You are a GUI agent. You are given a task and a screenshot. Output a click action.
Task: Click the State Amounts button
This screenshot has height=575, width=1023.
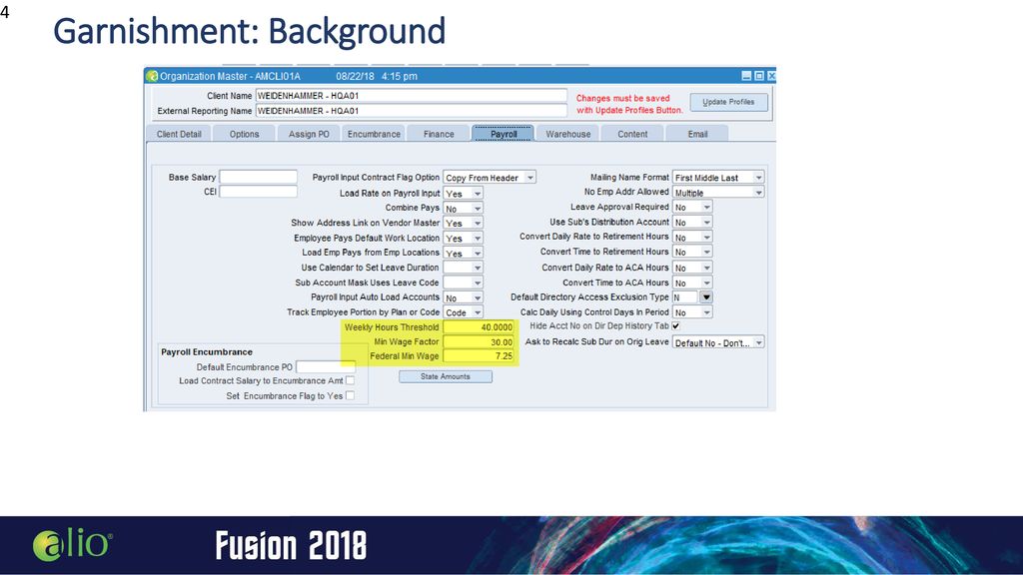(x=445, y=376)
